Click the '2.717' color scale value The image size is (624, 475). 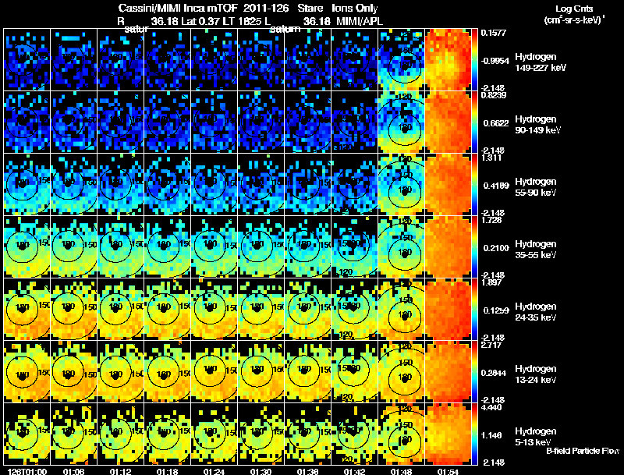coord(491,345)
